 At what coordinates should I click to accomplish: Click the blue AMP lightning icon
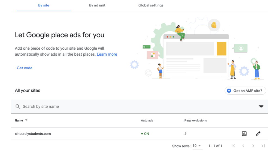[229, 91]
